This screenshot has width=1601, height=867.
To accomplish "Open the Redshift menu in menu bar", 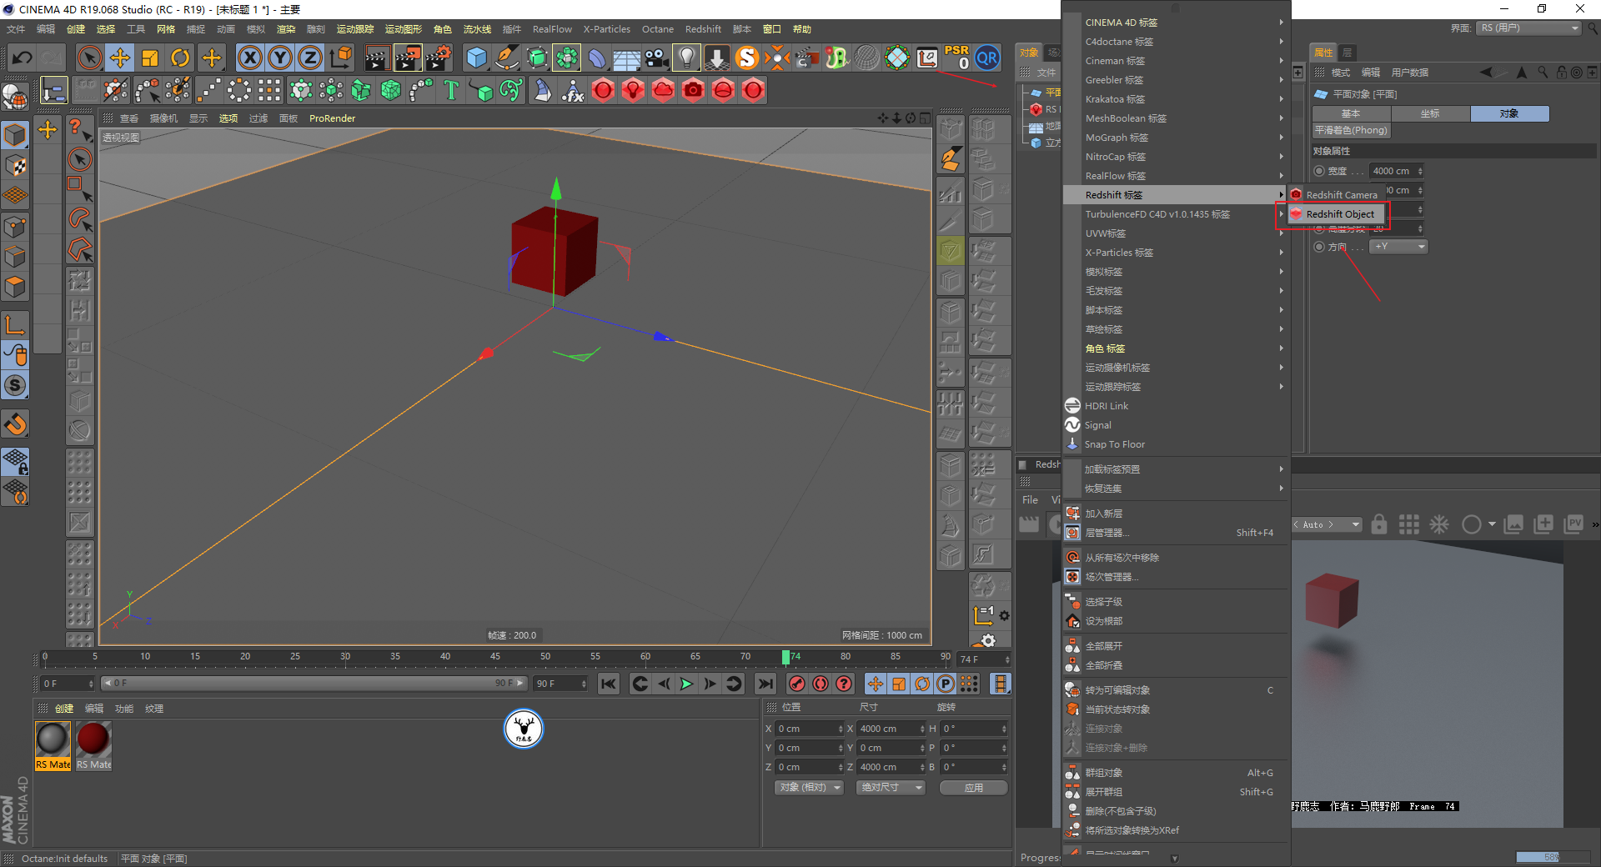I will pyautogui.click(x=703, y=29).
